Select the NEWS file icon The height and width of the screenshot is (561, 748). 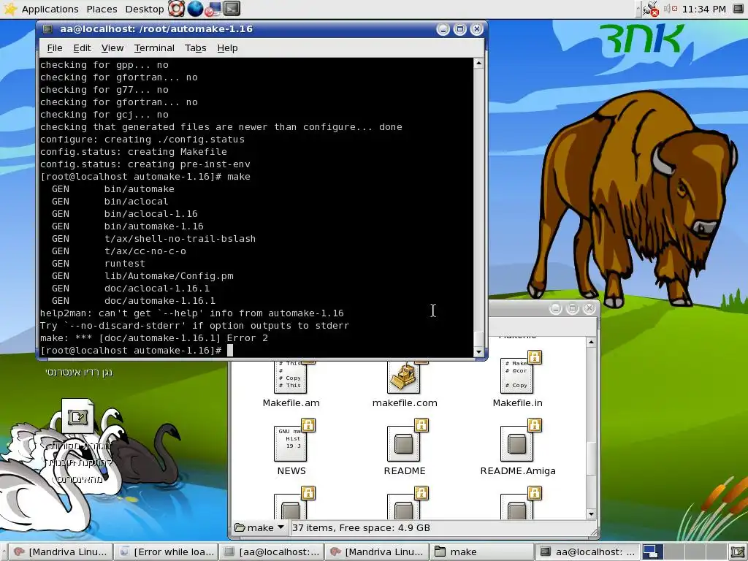pos(292,440)
